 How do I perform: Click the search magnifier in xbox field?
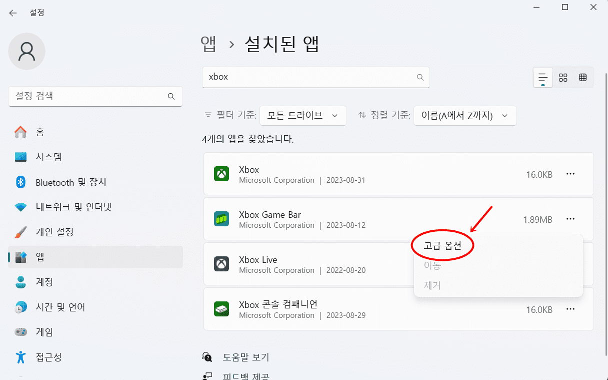420,77
